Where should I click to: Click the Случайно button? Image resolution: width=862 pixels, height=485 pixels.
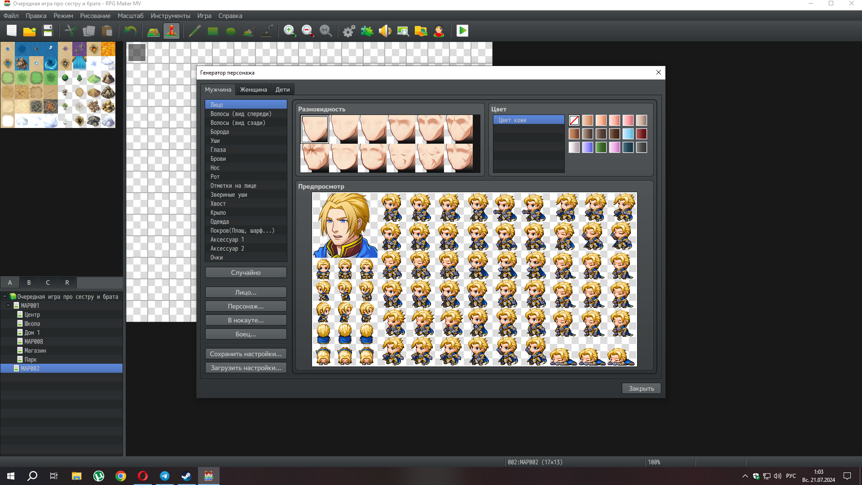click(x=246, y=273)
